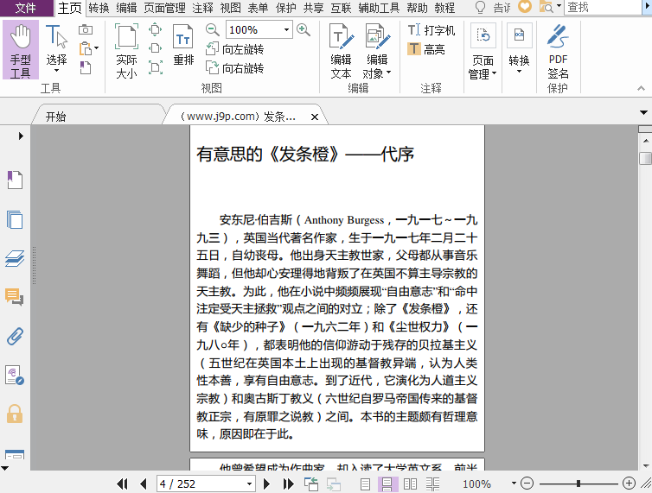Click the Fit Width icon

pos(156,48)
